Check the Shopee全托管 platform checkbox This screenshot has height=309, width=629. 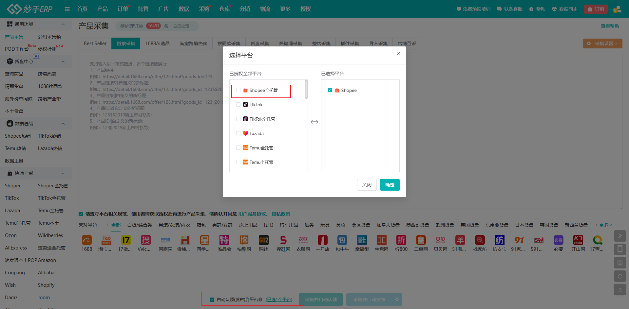pos(238,90)
